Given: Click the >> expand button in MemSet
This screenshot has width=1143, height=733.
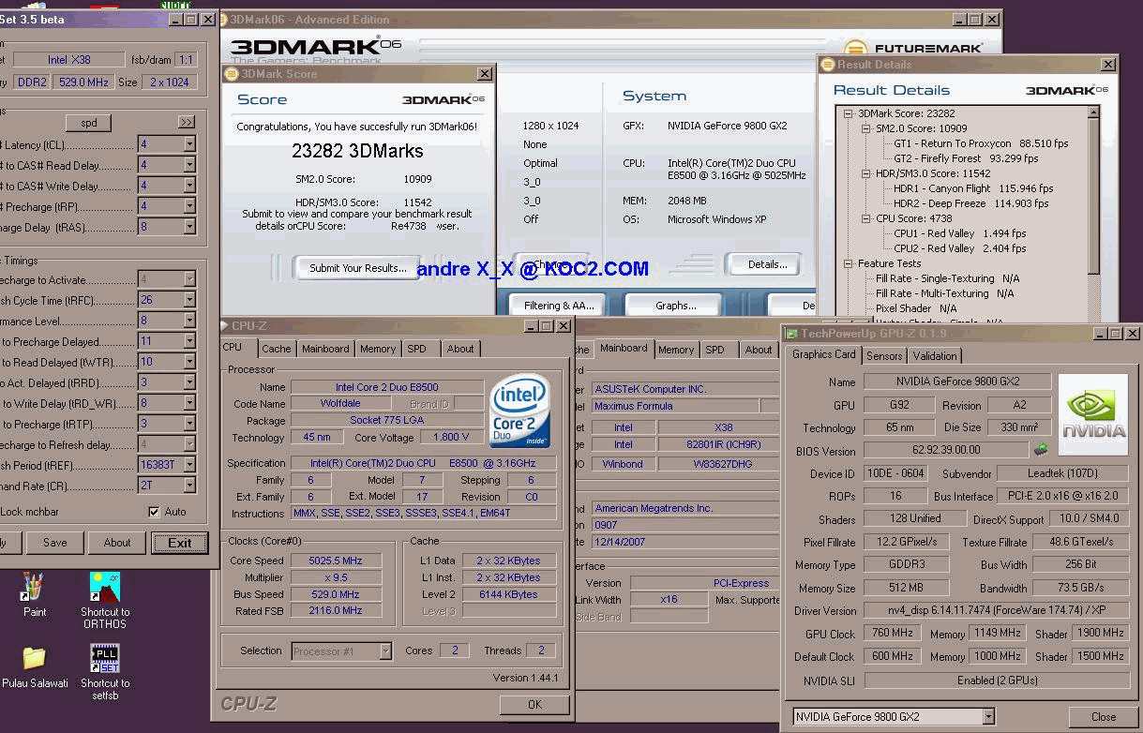Looking at the screenshot, I should 187,122.
